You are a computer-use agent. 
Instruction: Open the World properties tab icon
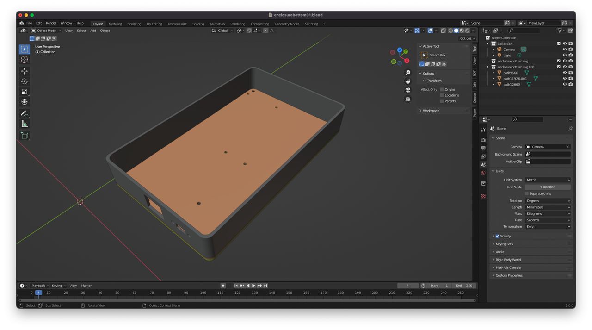click(x=483, y=173)
